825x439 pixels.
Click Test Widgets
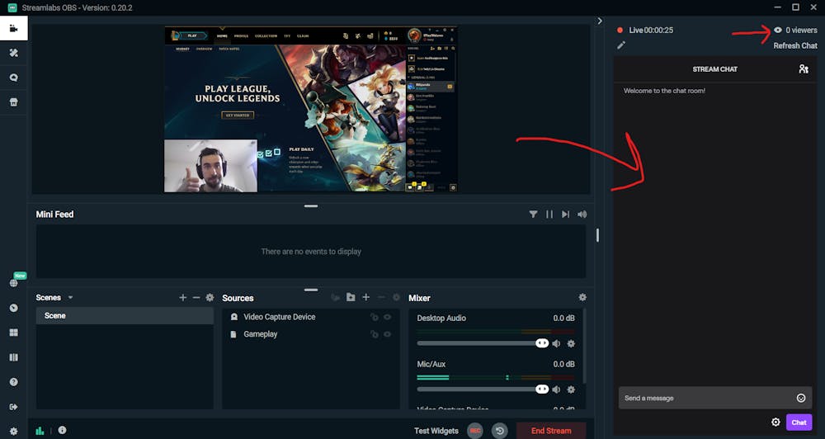[436, 431]
